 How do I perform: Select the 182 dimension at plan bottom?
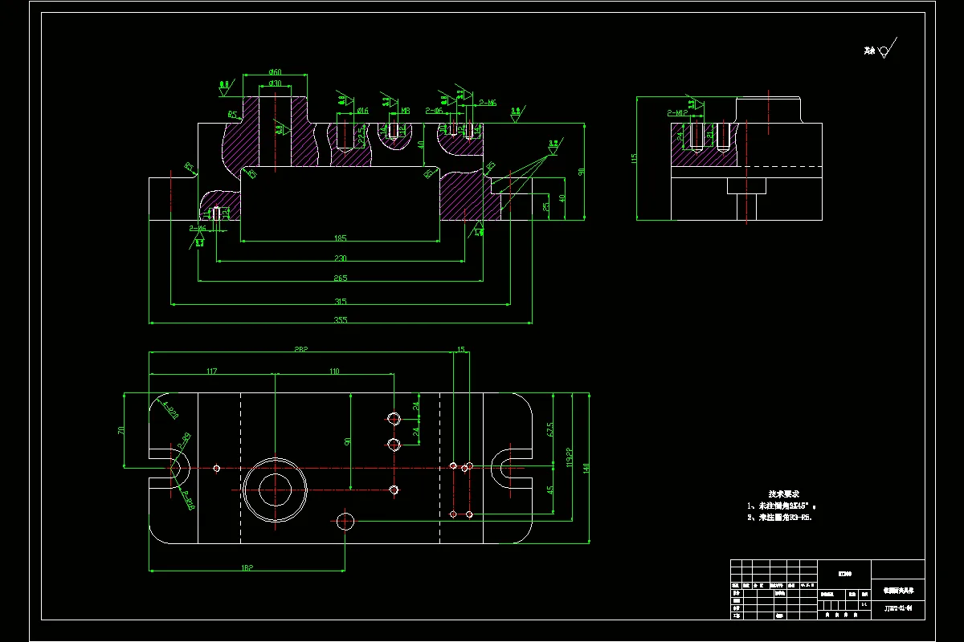coord(247,568)
